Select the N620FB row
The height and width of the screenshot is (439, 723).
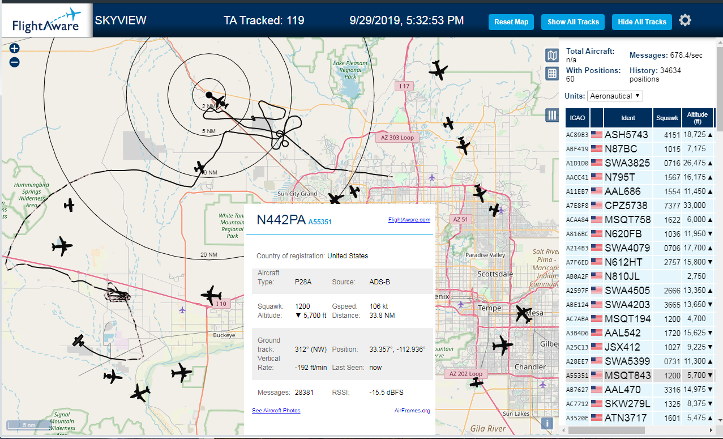tap(640, 234)
